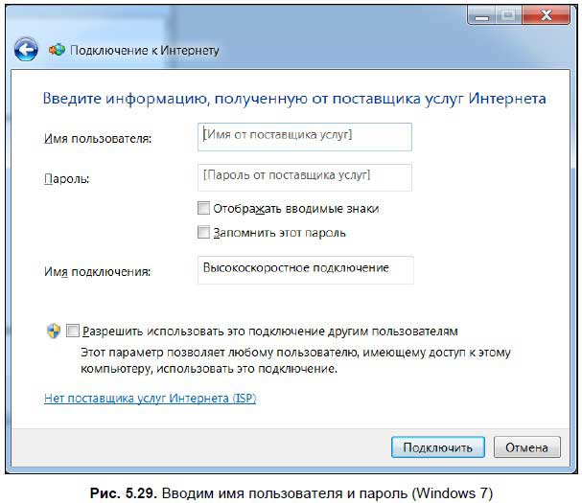
Task: Click the Подключить button
Action: (438, 447)
